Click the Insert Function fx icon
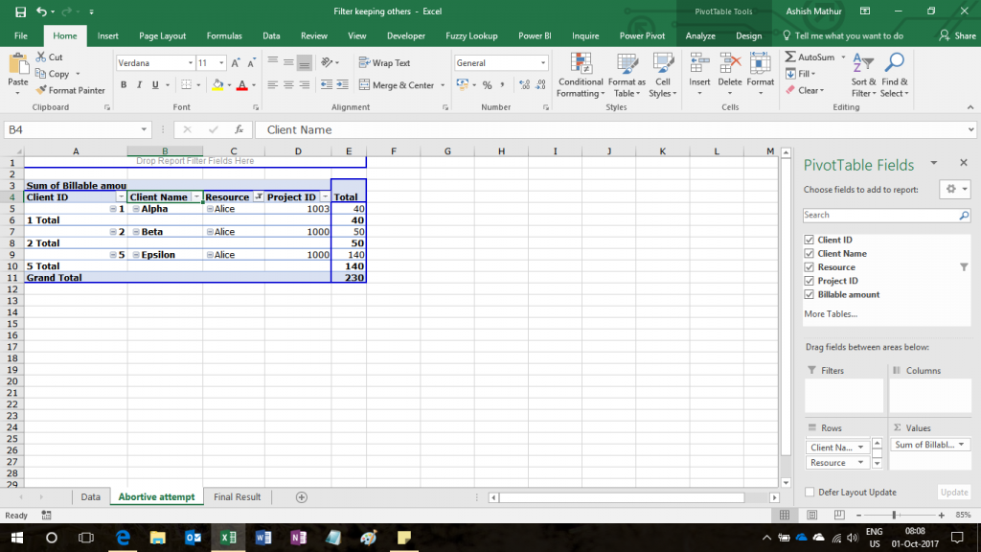 (x=239, y=129)
